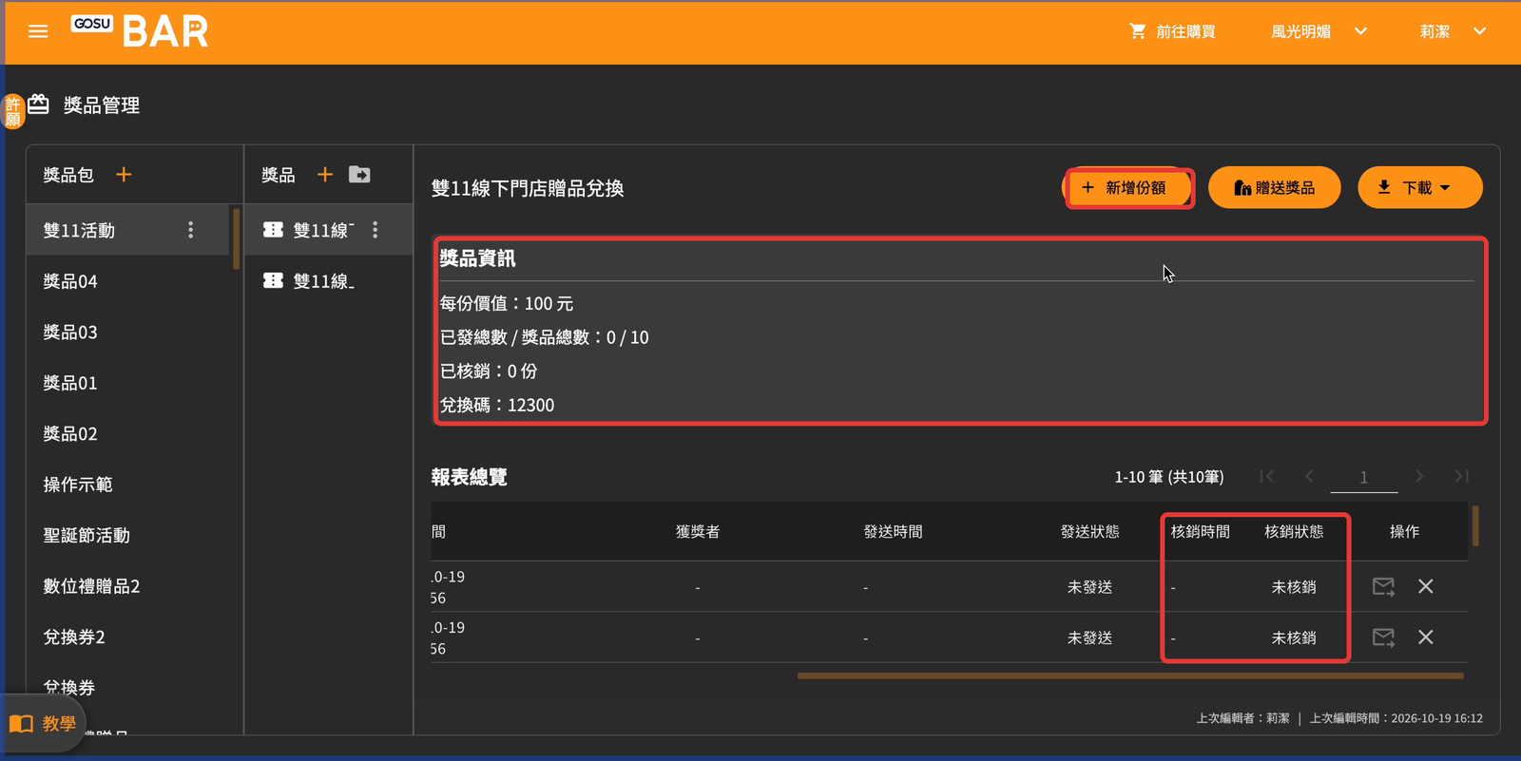The height and width of the screenshot is (761, 1521).
Task: Click the send-mail icon in second table row
Action: click(1383, 637)
